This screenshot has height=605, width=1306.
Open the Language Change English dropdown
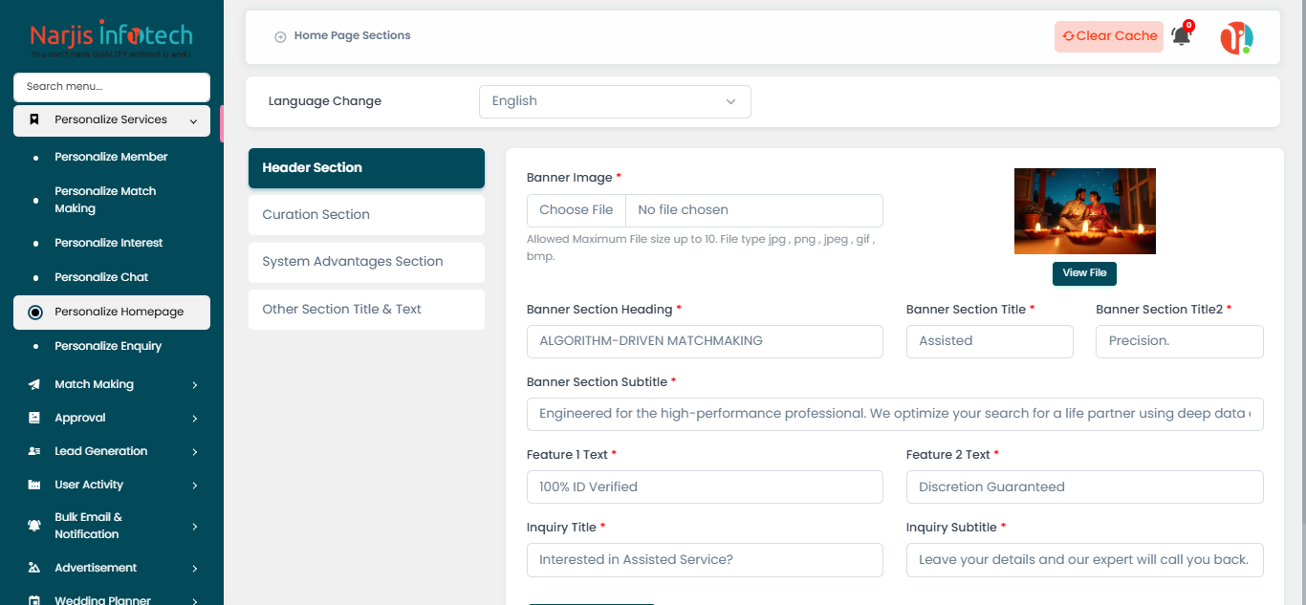[x=615, y=101]
